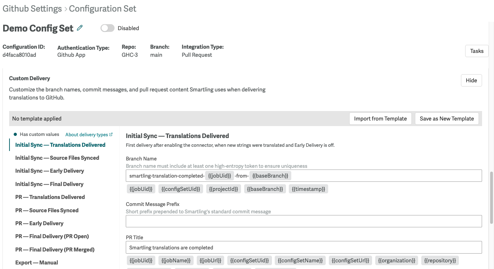Viewport: 494px width, 269px height.
Task: Insert the {{timestamp}} token chip
Action: tap(308, 188)
